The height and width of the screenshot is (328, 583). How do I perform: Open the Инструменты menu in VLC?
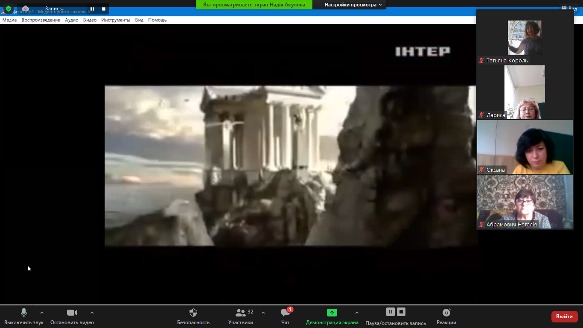116,20
